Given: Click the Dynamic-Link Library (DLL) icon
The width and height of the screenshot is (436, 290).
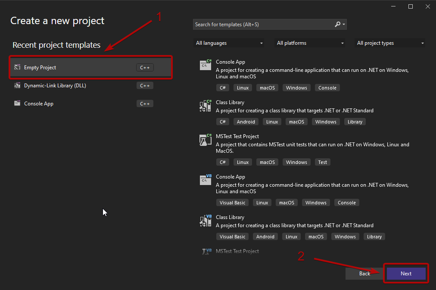Looking at the screenshot, I should tap(17, 85).
